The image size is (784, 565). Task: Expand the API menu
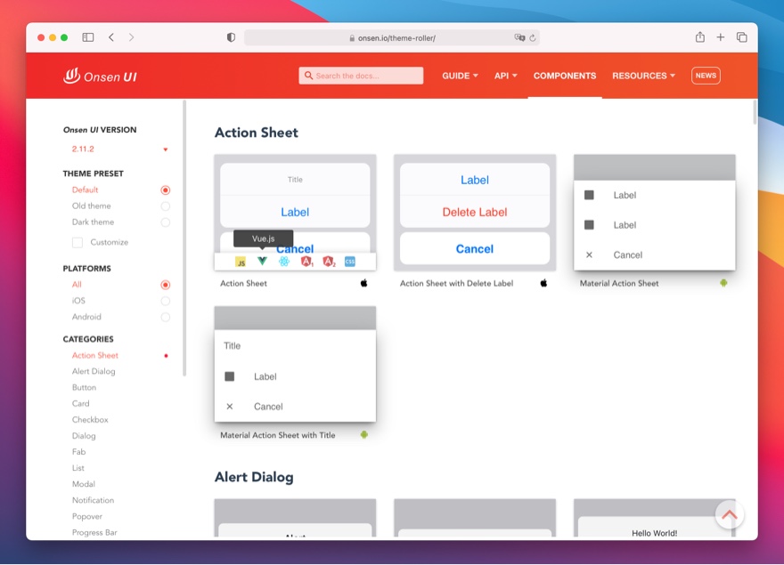pos(505,76)
